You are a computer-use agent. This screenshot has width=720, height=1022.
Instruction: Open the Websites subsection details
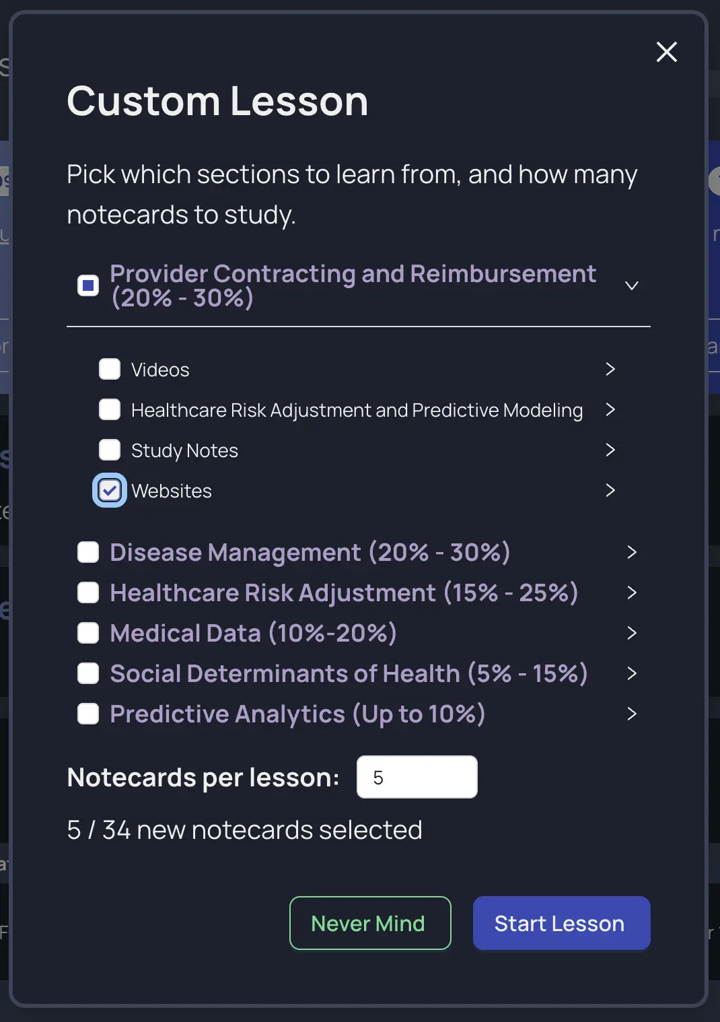pos(610,490)
